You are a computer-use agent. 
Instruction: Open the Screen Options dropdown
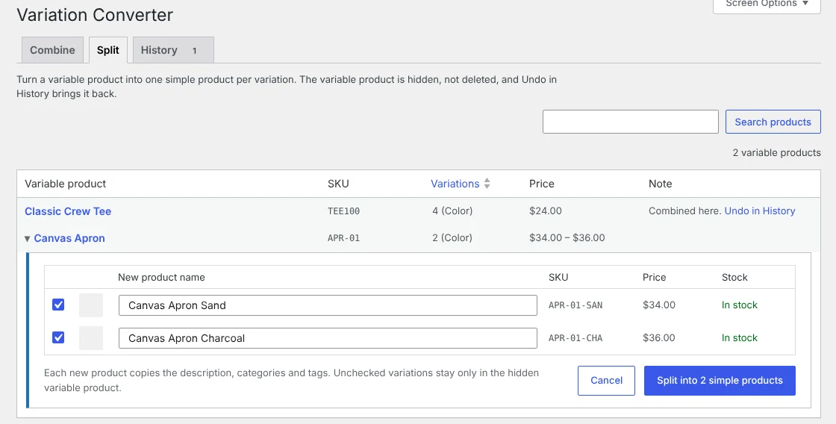click(x=767, y=4)
